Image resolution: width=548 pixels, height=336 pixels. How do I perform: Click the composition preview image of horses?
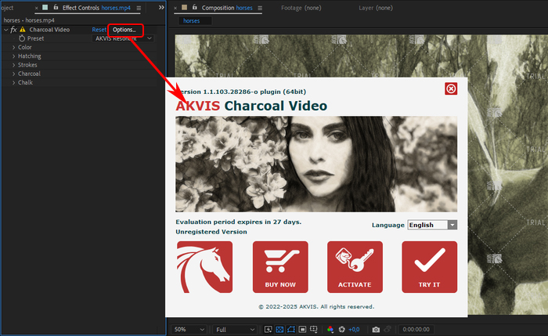[507, 175]
